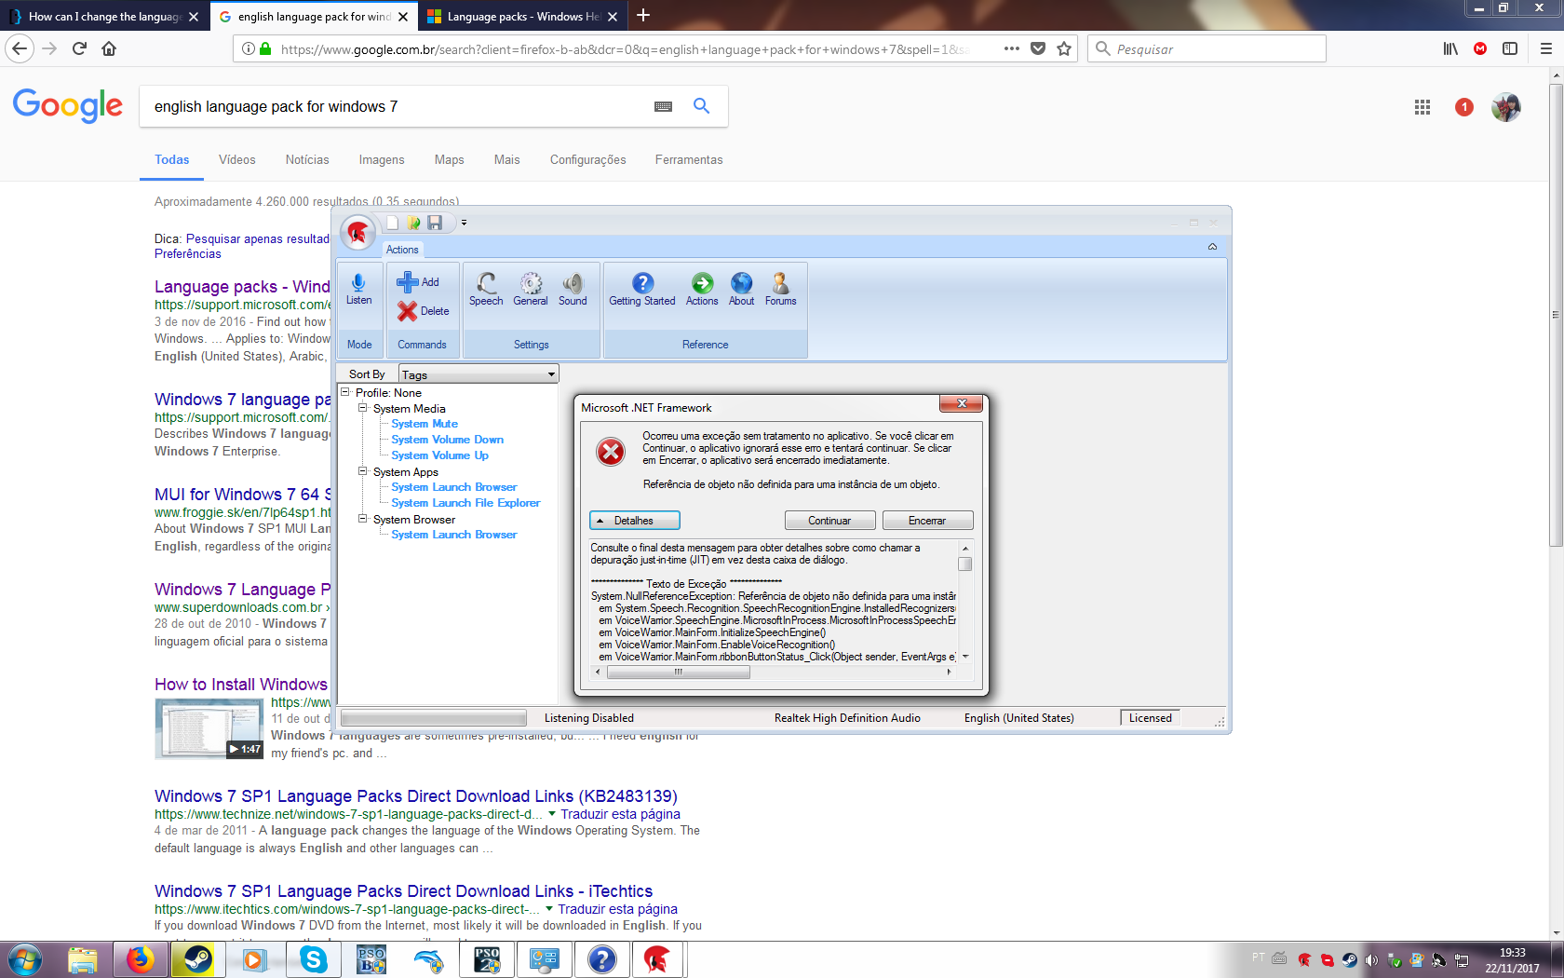Image resolution: width=1564 pixels, height=978 pixels.
Task: Open Steam from the Windows taskbar
Action: [197, 959]
